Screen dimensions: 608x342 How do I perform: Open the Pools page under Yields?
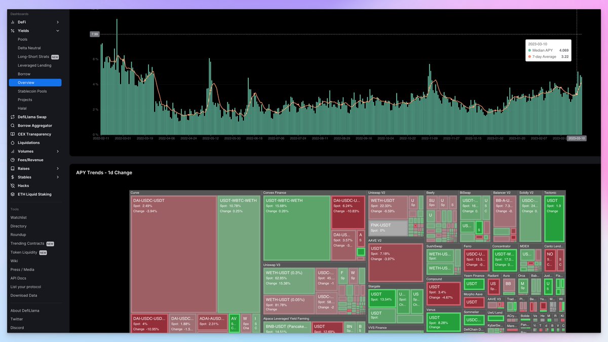click(23, 40)
